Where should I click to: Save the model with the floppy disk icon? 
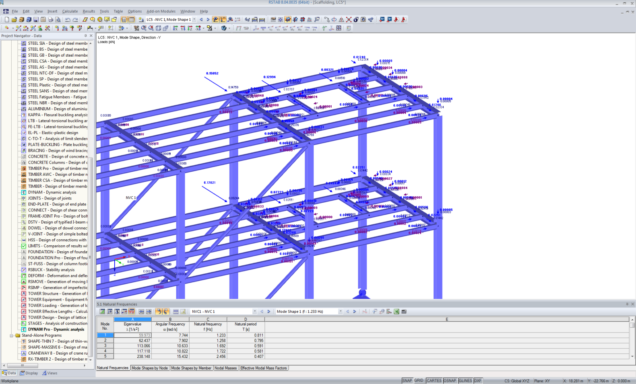[36, 19]
